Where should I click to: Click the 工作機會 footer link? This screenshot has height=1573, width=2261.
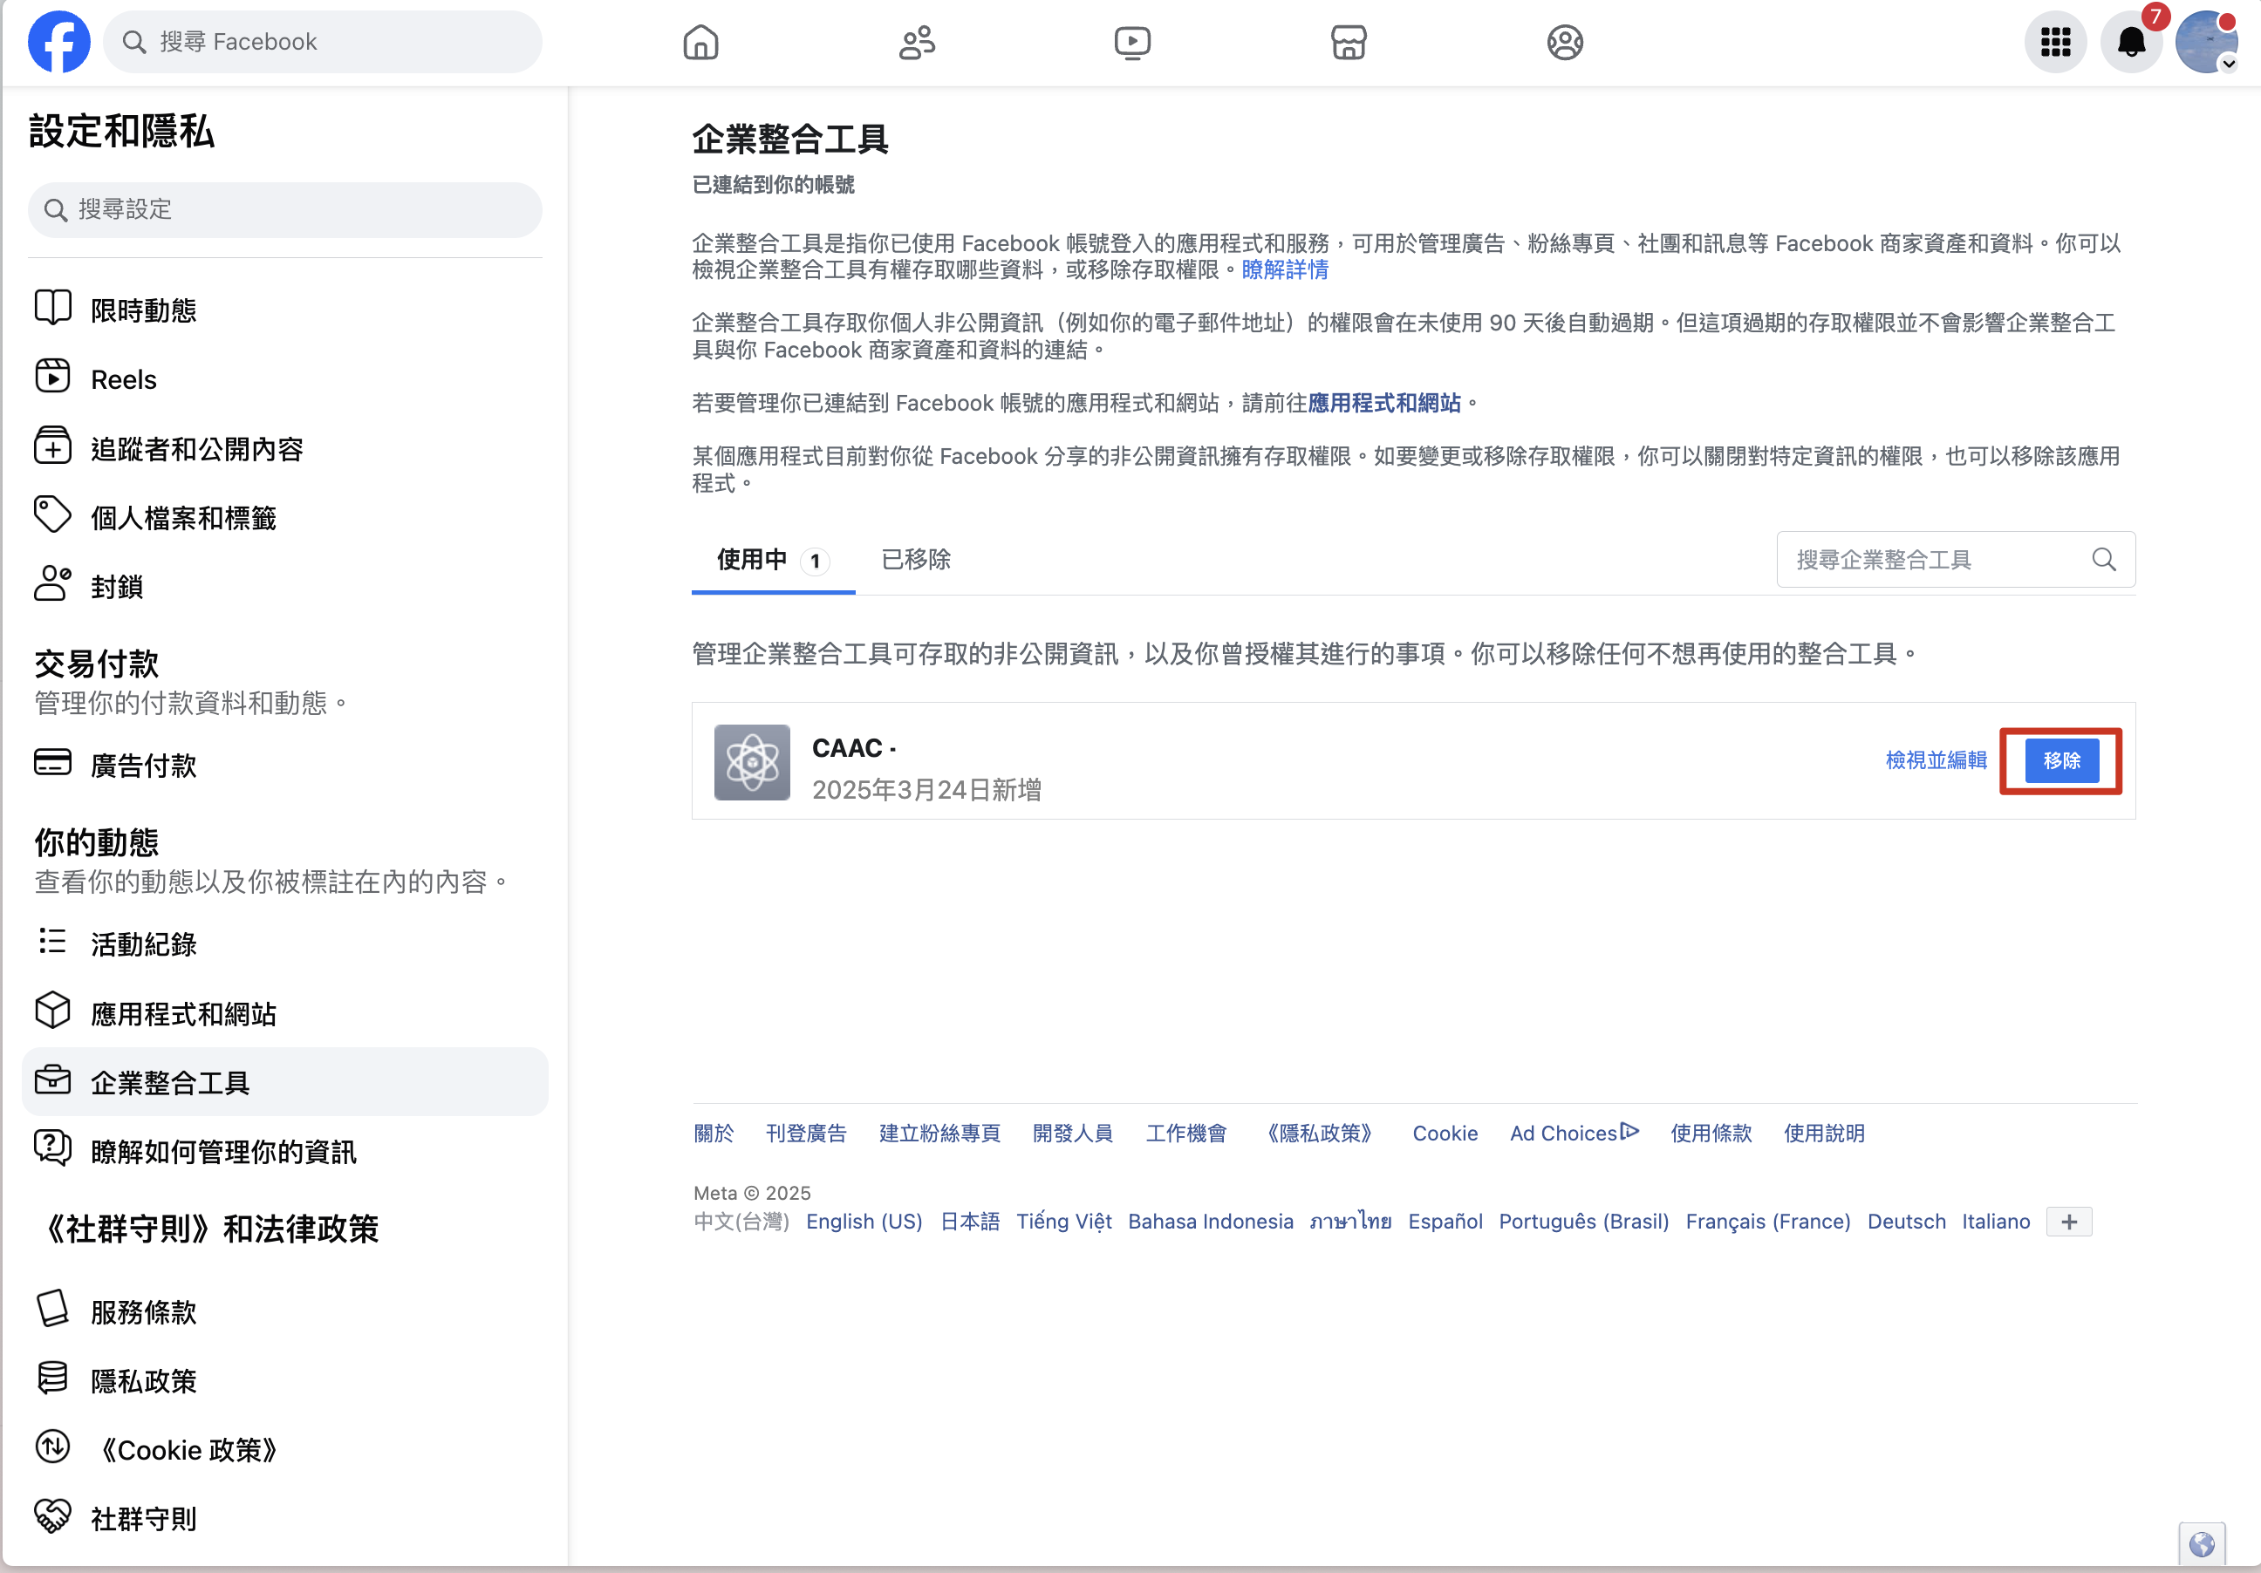point(1185,1133)
